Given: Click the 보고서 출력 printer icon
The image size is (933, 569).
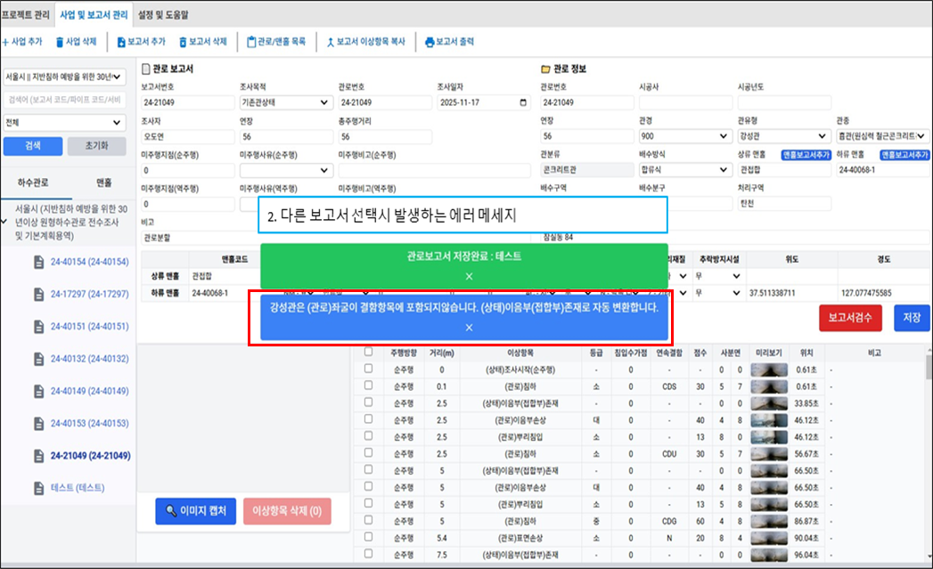Looking at the screenshot, I should (430, 42).
